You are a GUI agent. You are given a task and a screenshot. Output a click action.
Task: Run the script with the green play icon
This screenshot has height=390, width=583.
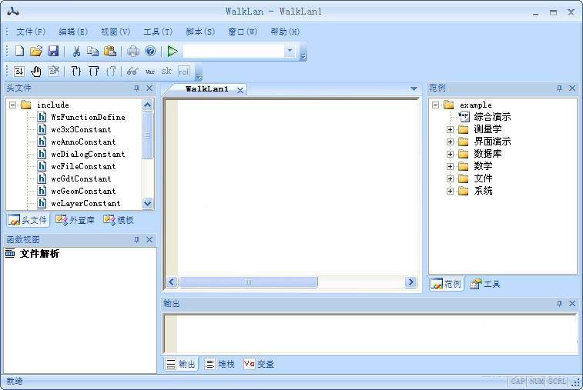coord(173,51)
